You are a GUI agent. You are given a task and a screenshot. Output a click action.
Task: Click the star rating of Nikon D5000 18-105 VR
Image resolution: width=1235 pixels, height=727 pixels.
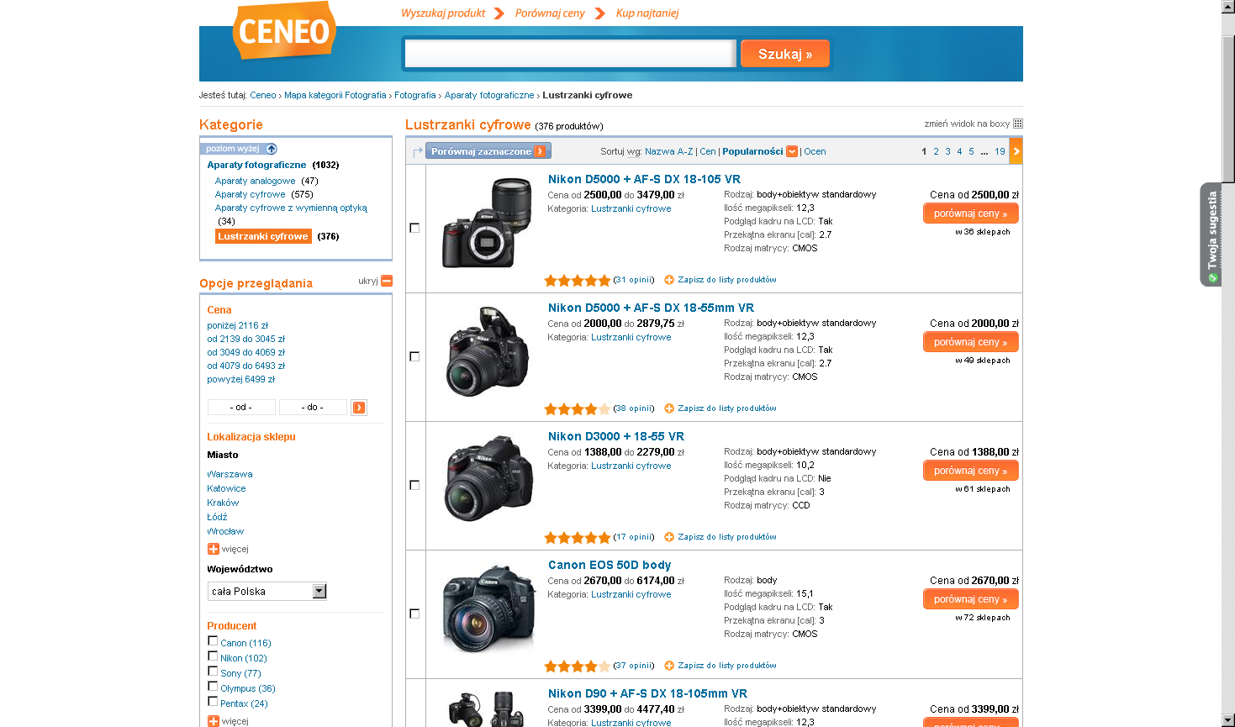tap(578, 281)
